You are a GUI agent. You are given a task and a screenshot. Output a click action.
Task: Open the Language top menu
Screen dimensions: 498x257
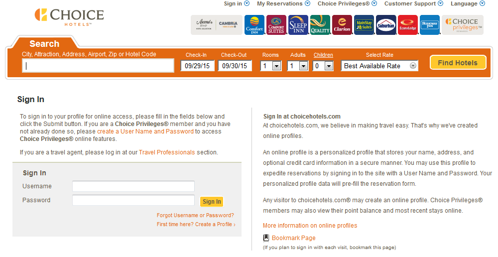464,3
